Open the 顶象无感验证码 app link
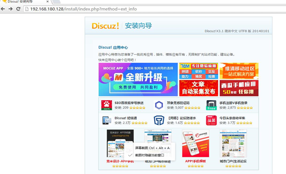 click(x=178, y=103)
